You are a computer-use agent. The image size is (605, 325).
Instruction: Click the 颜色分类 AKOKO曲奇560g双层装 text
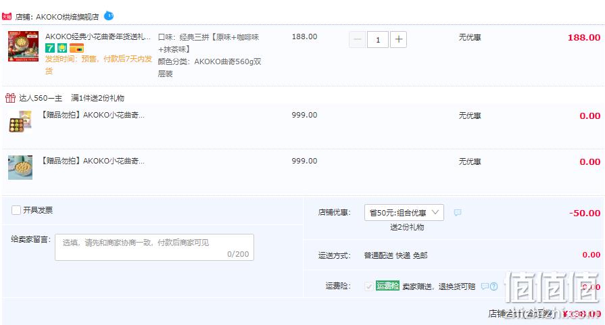(210, 68)
